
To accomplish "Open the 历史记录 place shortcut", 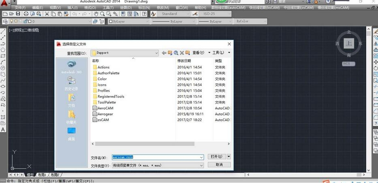I will pos(71,83).
